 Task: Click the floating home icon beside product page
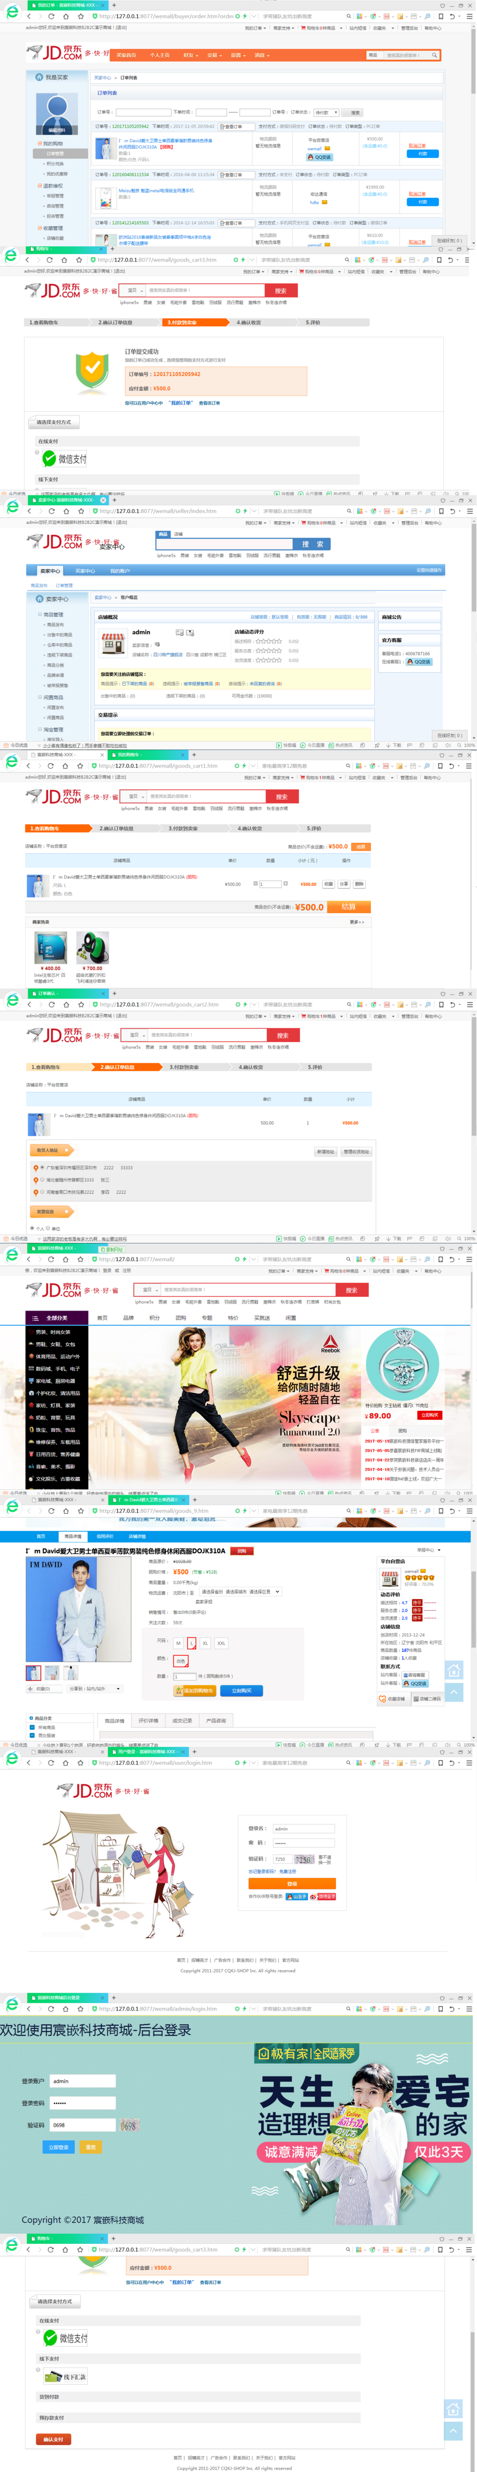click(x=454, y=1671)
